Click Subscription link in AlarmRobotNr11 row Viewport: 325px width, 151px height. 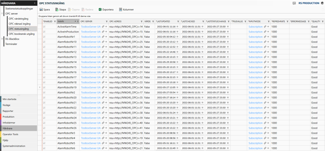(256, 47)
